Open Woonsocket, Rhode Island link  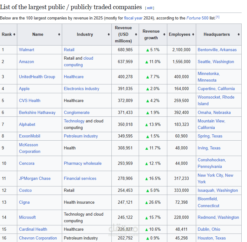click(216, 100)
